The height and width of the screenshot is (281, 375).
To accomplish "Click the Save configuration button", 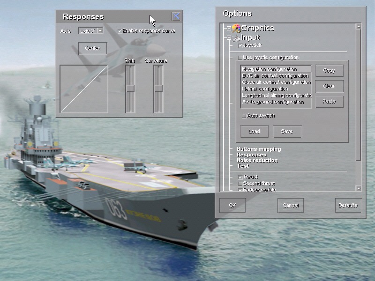I will click(286, 132).
